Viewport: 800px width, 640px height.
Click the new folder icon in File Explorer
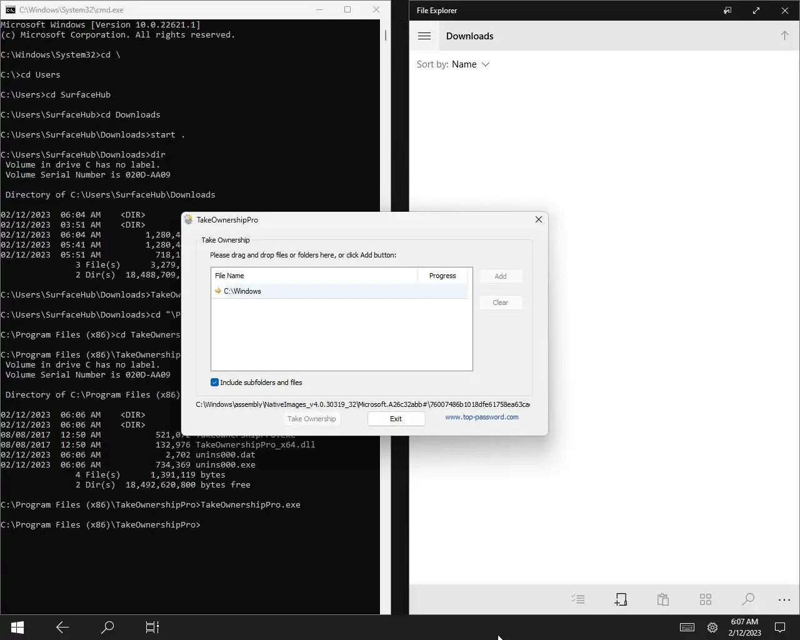(621, 599)
